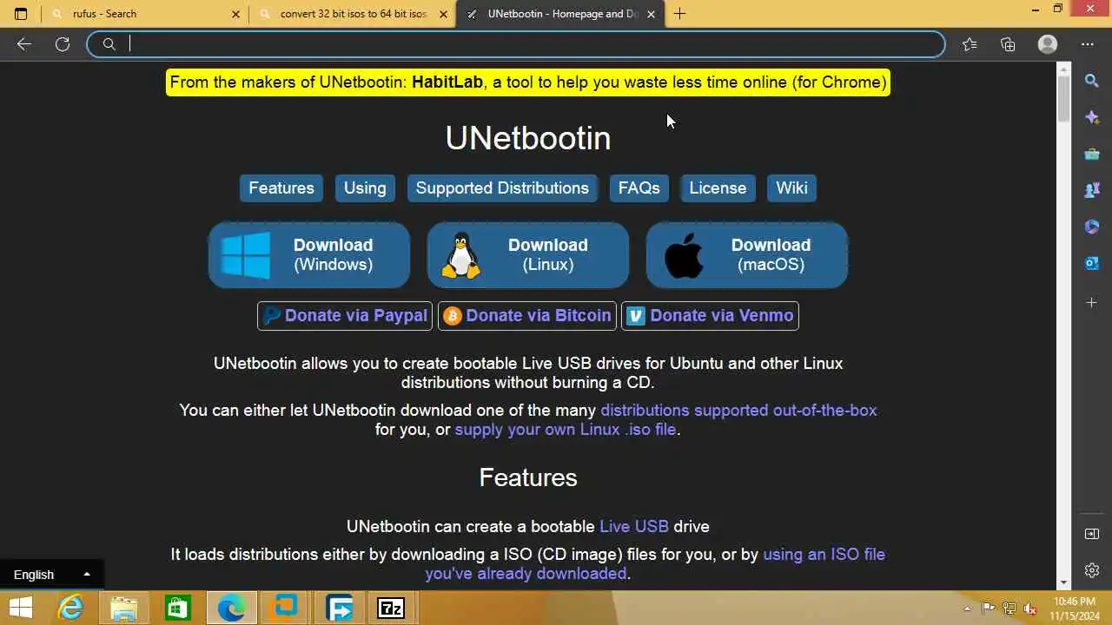Open the License section
Viewport: 1112px width, 625px height.
(x=718, y=188)
